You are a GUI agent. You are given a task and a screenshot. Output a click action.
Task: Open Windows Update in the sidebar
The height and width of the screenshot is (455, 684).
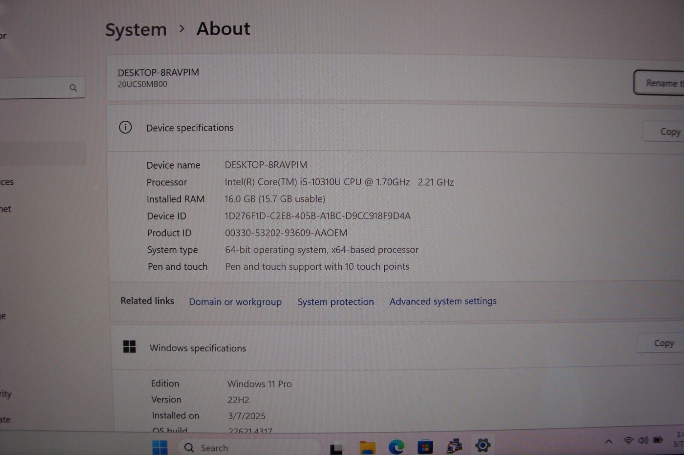tap(5, 420)
